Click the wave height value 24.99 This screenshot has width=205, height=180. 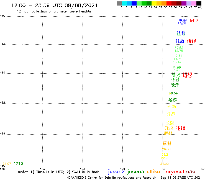pyautogui.click(x=165, y=164)
